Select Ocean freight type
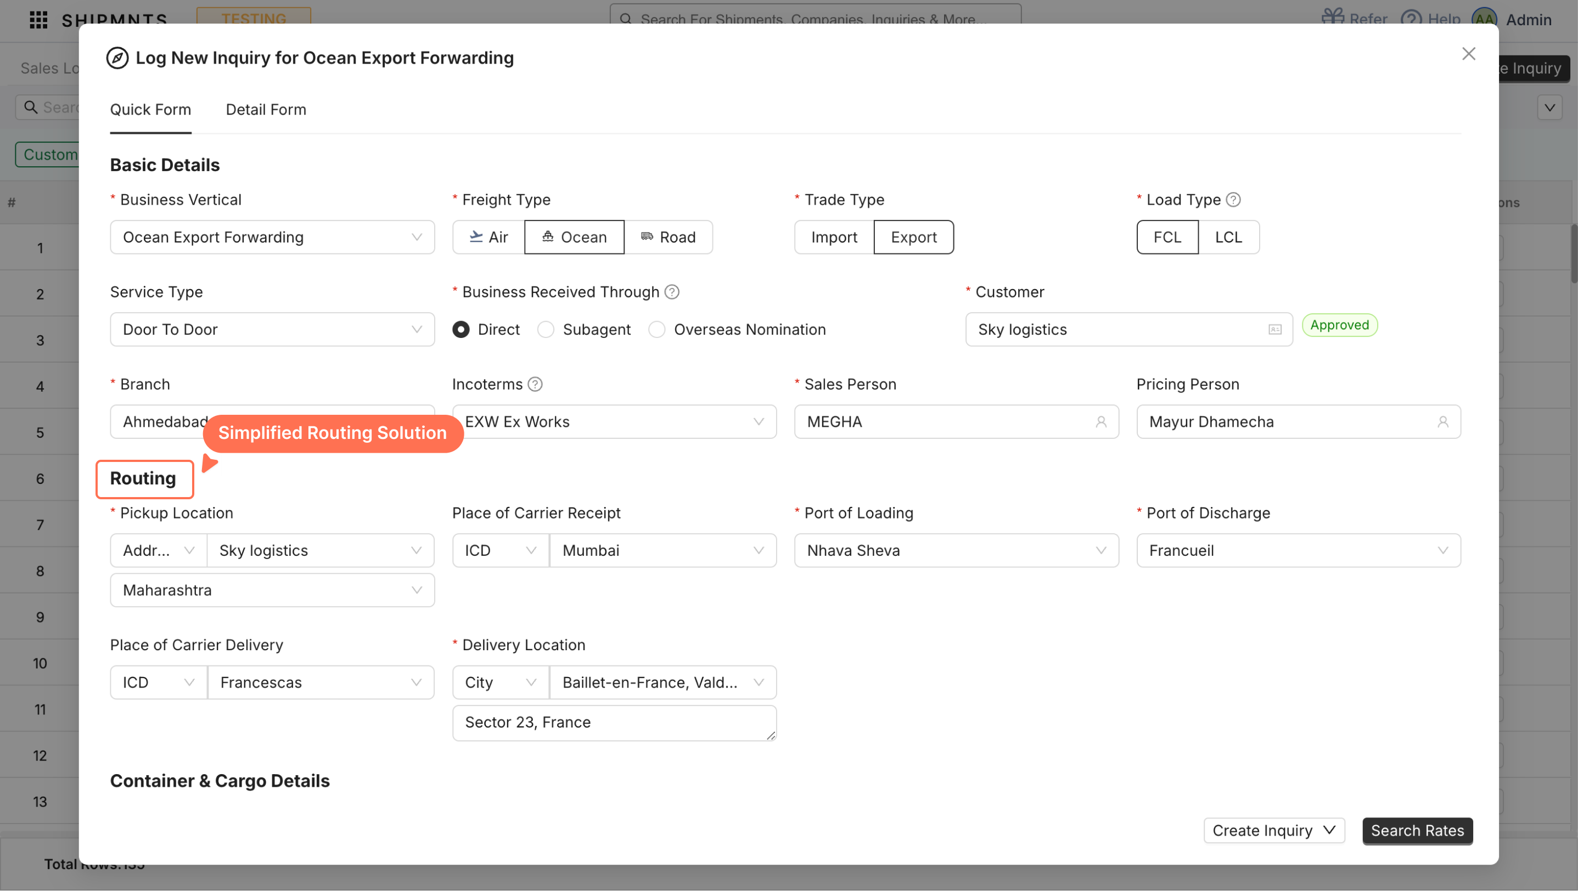The image size is (1578, 891). [x=574, y=237]
